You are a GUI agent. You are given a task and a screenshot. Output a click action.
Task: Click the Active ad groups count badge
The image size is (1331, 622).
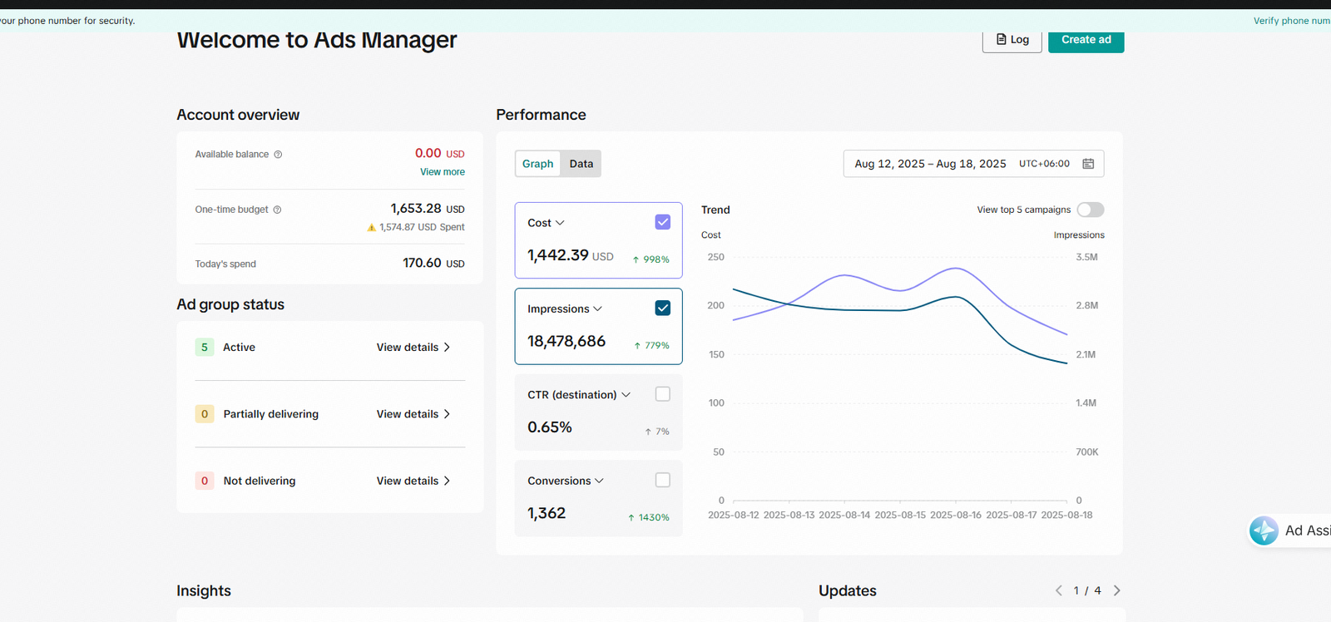coord(205,348)
